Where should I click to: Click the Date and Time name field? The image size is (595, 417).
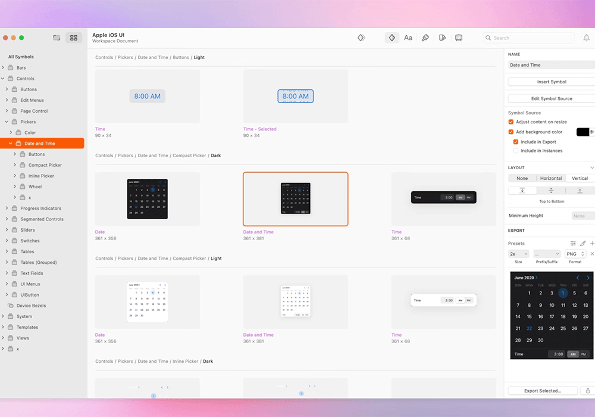(x=552, y=65)
